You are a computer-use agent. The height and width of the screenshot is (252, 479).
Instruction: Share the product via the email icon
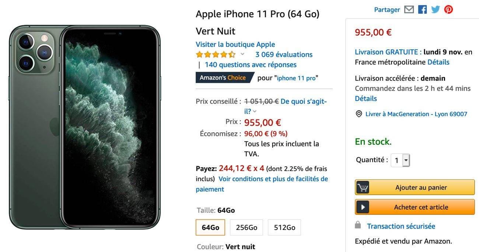coord(409,10)
